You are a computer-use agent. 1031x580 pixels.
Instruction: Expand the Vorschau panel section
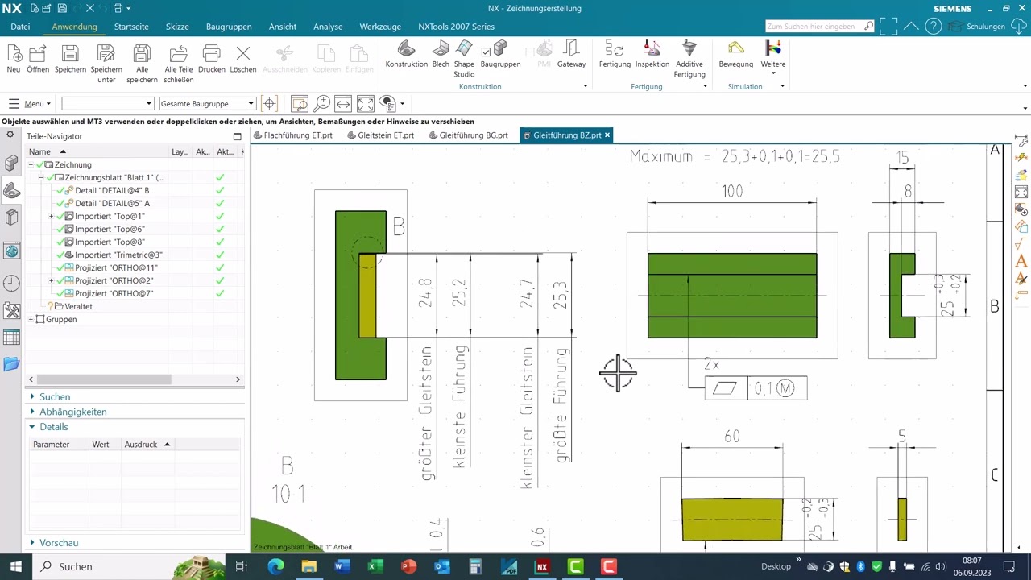pos(58,543)
